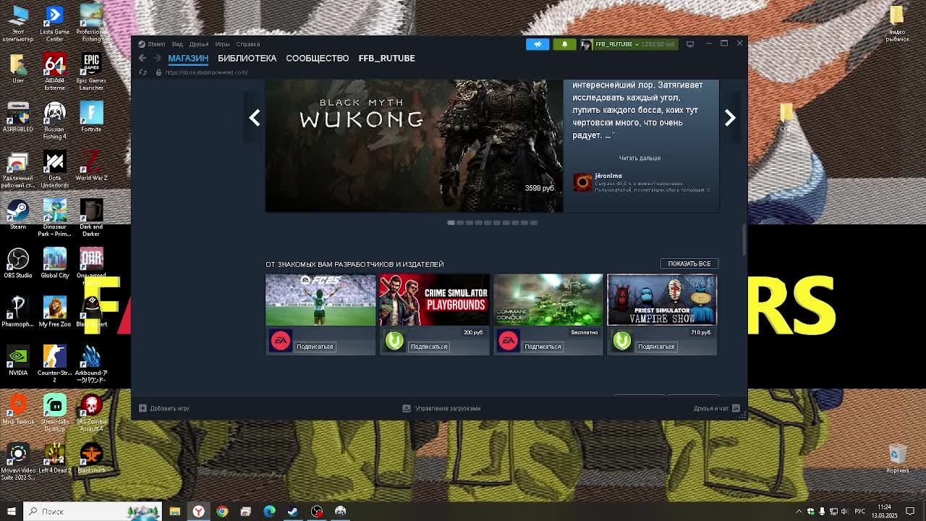Select Fortnite desktop shortcut

coord(91,117)
